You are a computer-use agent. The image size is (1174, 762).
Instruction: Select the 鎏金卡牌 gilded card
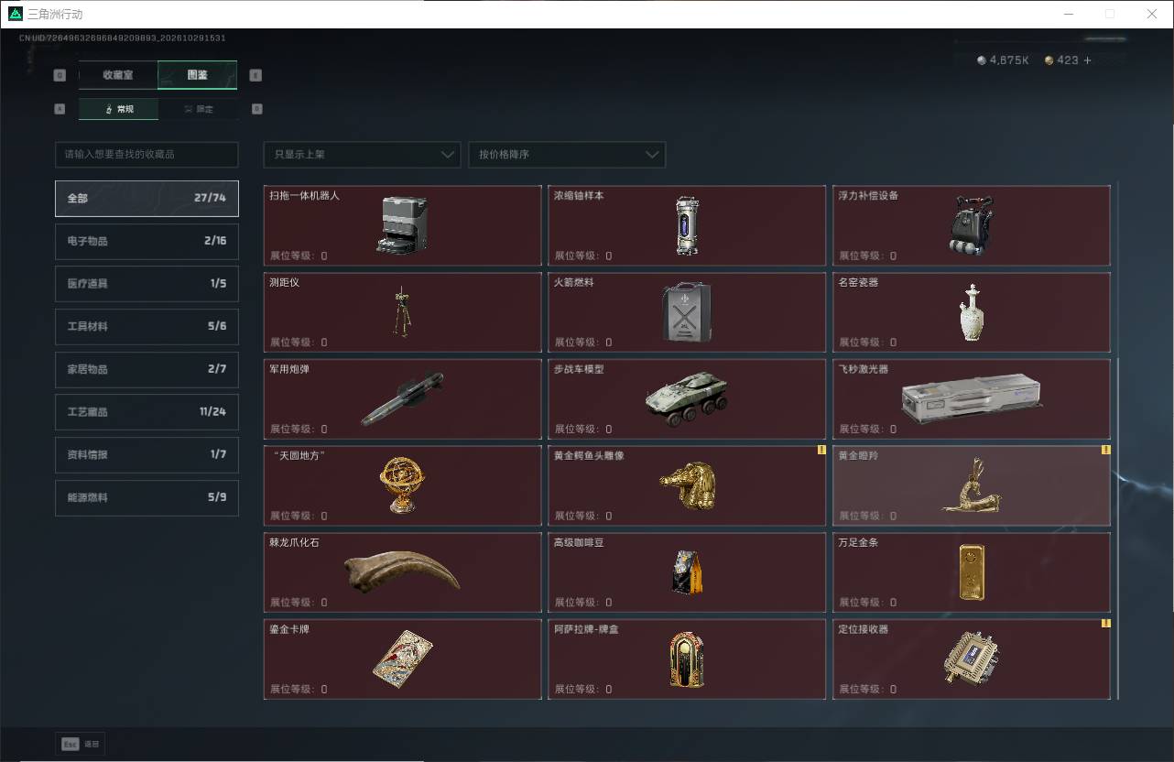click(402, 659)
